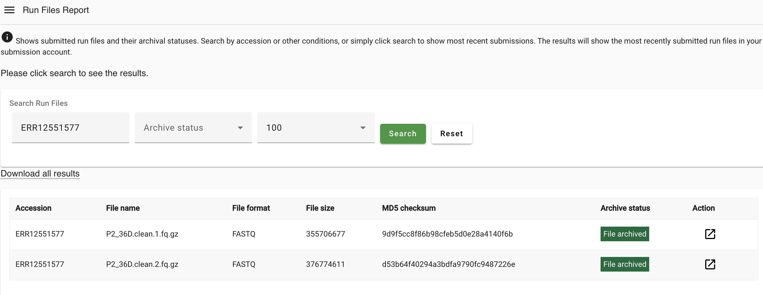This screenshot has height=295, width=763.
Task: Focus the accession field containing ERR12551577
Action: click(x=70, y=128)
